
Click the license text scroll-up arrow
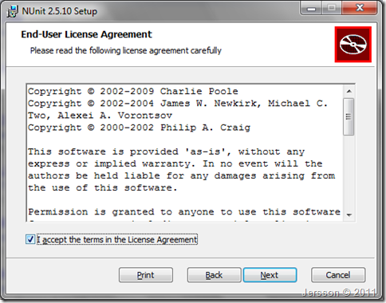pos(349,92)
